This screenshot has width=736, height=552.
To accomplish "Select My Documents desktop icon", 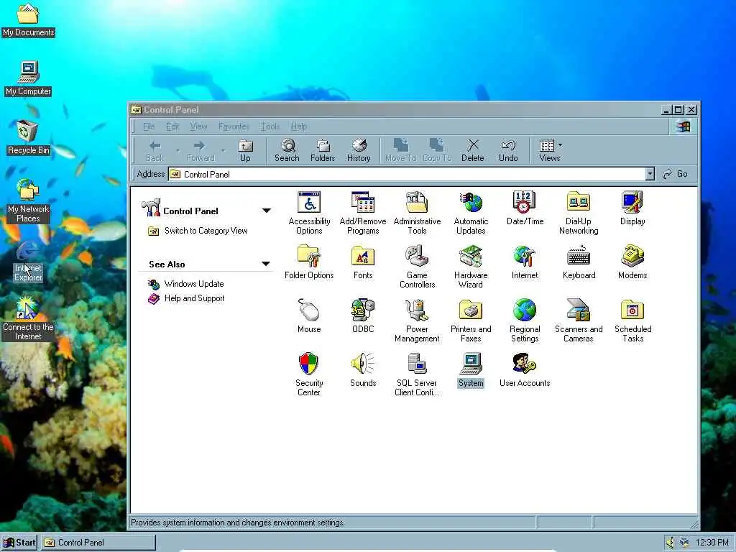I will pyautogui.click(x=28, y=21).
